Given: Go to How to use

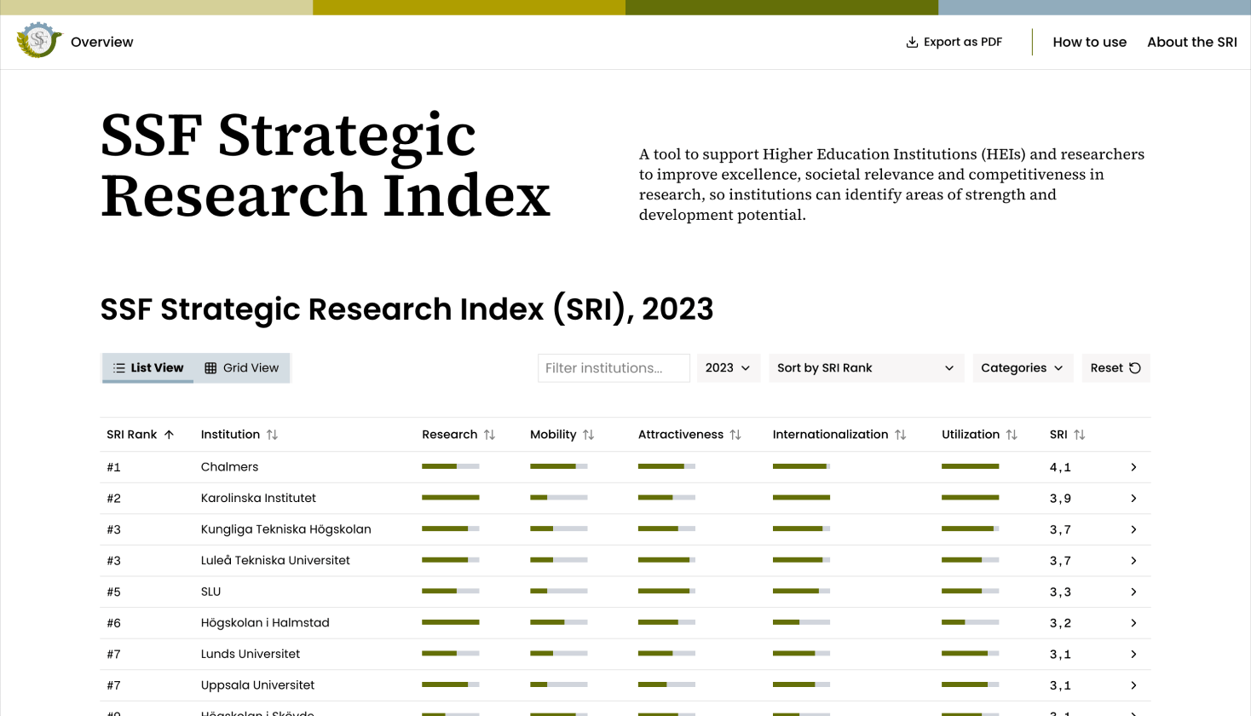Looking at the screenshot, I should 1090,42.
